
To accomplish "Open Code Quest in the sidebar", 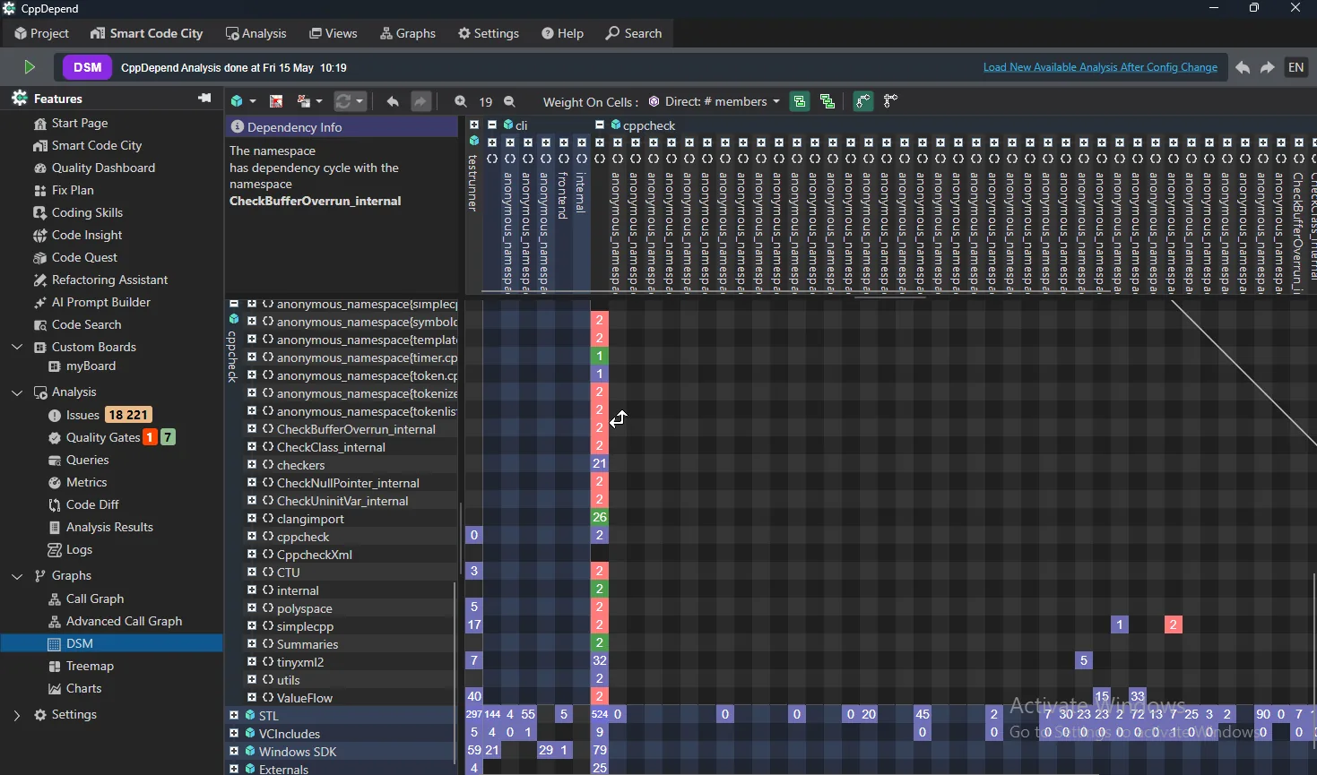I will click(75, 257).
